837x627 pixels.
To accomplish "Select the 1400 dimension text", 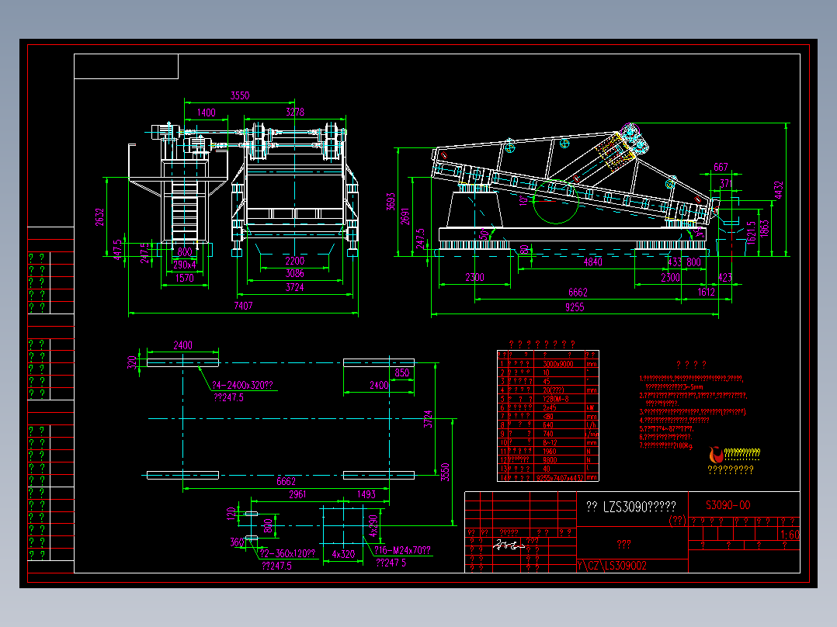I will pyautogui.click(x=206, y=113).
